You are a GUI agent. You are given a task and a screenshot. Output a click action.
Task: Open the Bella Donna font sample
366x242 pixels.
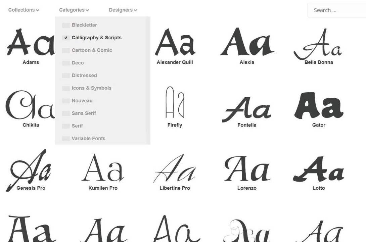(x=318, y=44)
